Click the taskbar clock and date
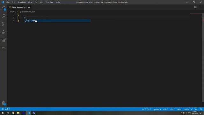Viewport: 204px width, 115px height. pyautogui.click(x=195, y=113)
